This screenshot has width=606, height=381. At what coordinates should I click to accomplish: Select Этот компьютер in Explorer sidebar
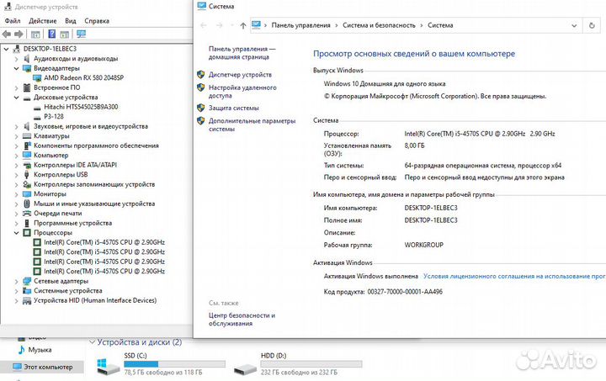click(42, 367)
